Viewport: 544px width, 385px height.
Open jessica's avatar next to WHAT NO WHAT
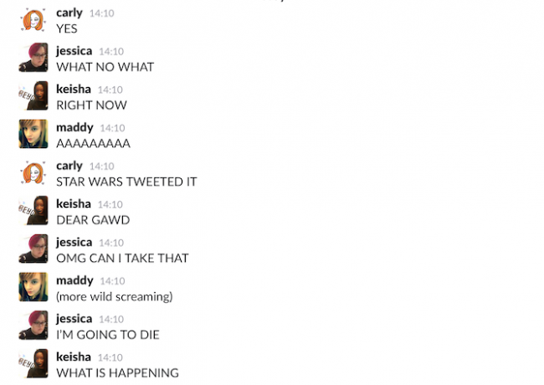click(x=33, y=57)
